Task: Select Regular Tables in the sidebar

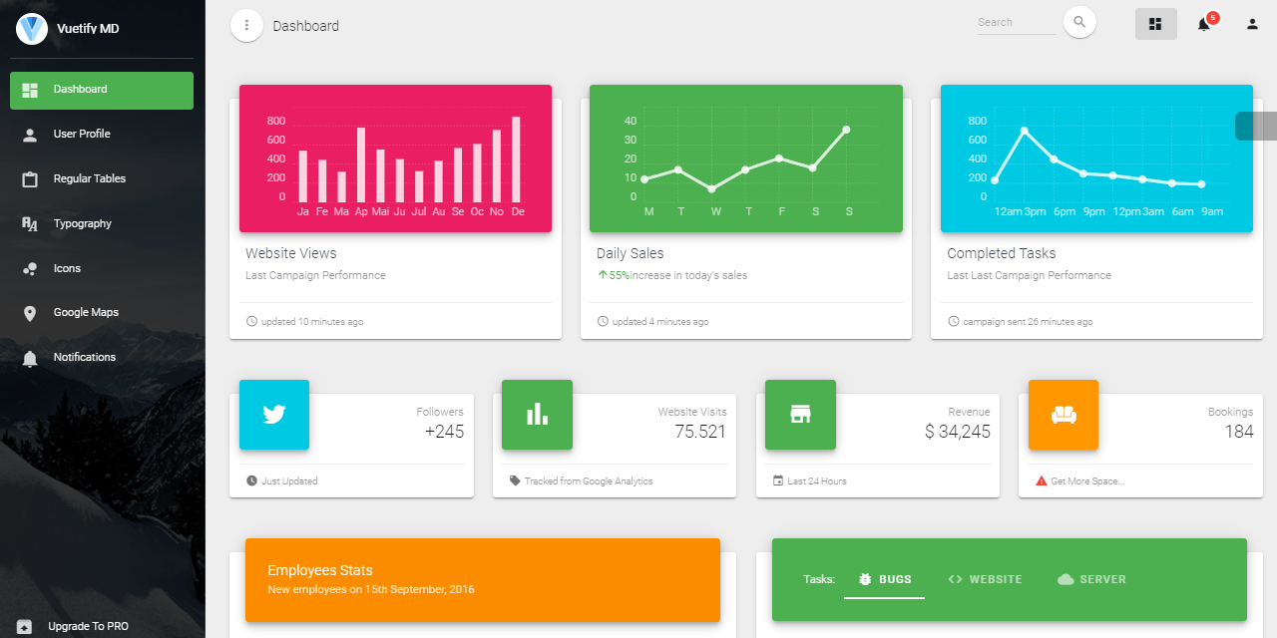Action: (x=90, y=178)
